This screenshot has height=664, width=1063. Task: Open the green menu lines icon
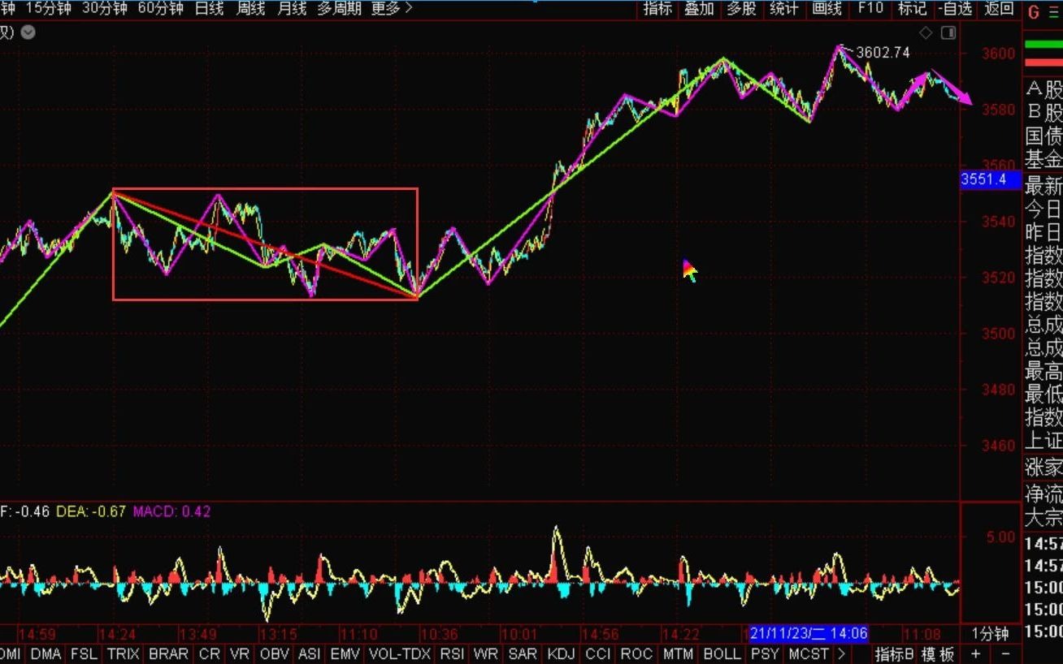click(1054, 11)
